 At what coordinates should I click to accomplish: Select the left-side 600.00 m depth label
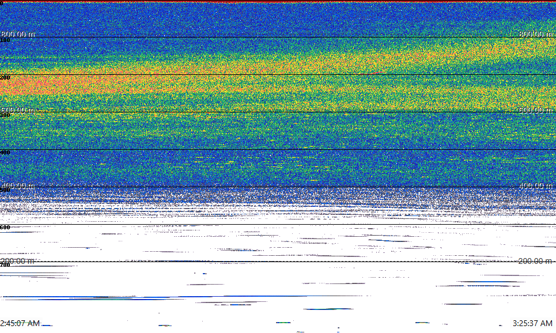18,110
